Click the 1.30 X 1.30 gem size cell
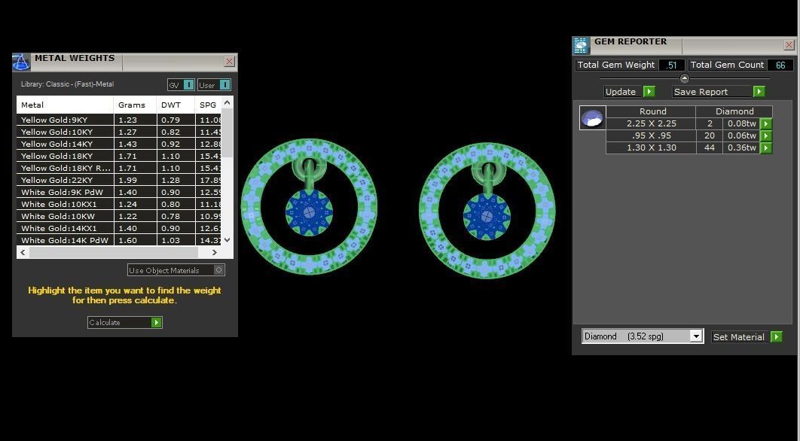 click(x=651, y=148)
